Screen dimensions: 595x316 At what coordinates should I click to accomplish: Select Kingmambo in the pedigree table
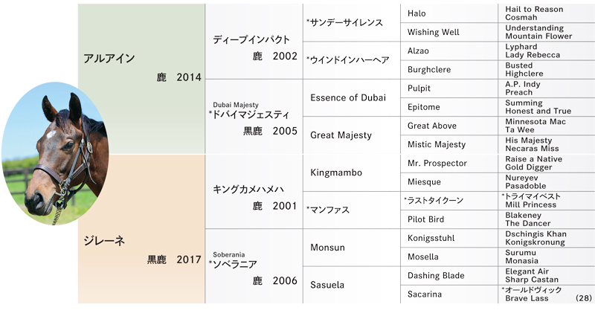point(352,172)
